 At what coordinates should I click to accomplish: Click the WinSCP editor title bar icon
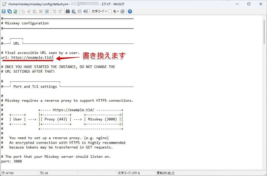point(4,4)
